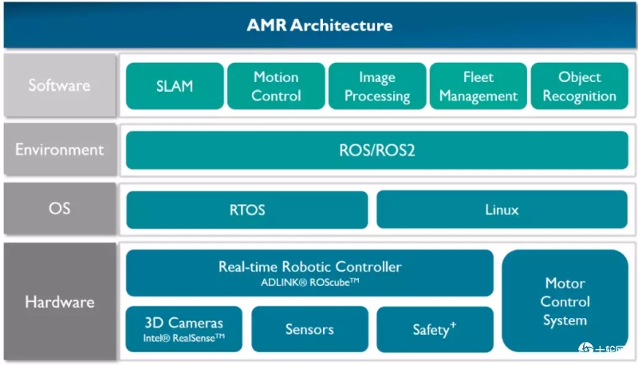Click the Motor Control System block
Screen dimensions: 638x365
pyautogui.click(x=565, y=300)
